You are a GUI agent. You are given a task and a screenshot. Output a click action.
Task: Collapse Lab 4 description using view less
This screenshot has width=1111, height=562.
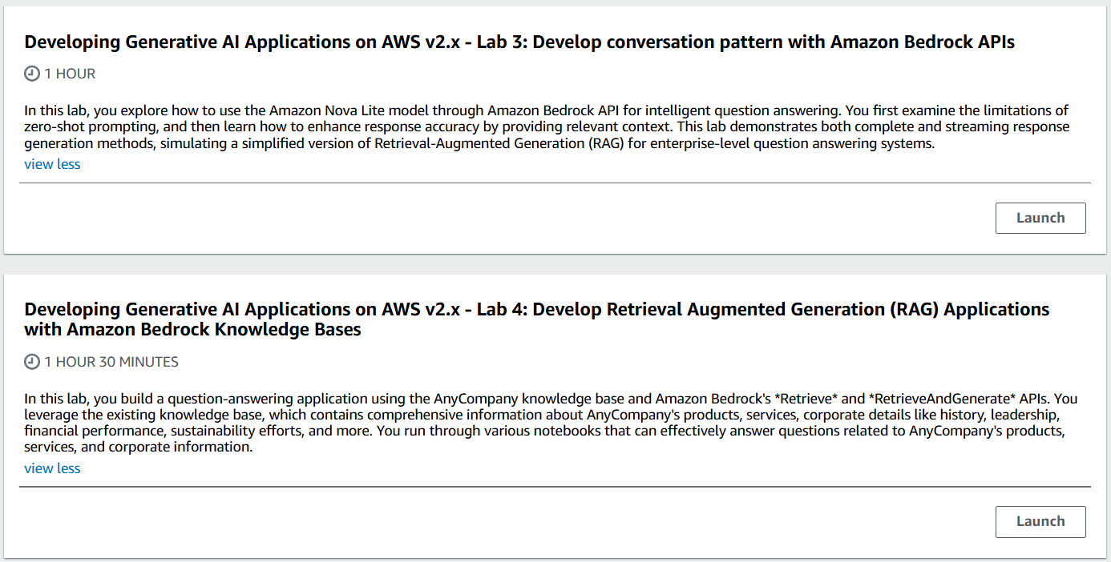(52, 468)
